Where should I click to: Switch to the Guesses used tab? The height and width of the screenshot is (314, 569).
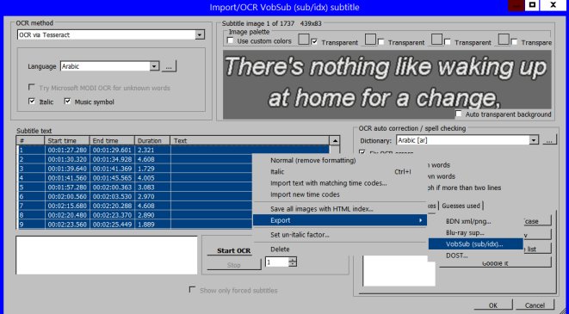coord(461,206)
